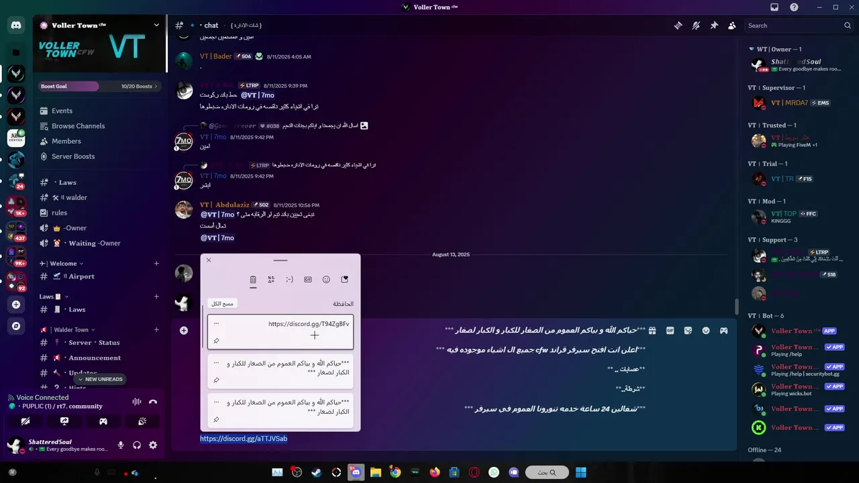
Task: Open the apps controller icon in message bar
Action: [724, 331]
